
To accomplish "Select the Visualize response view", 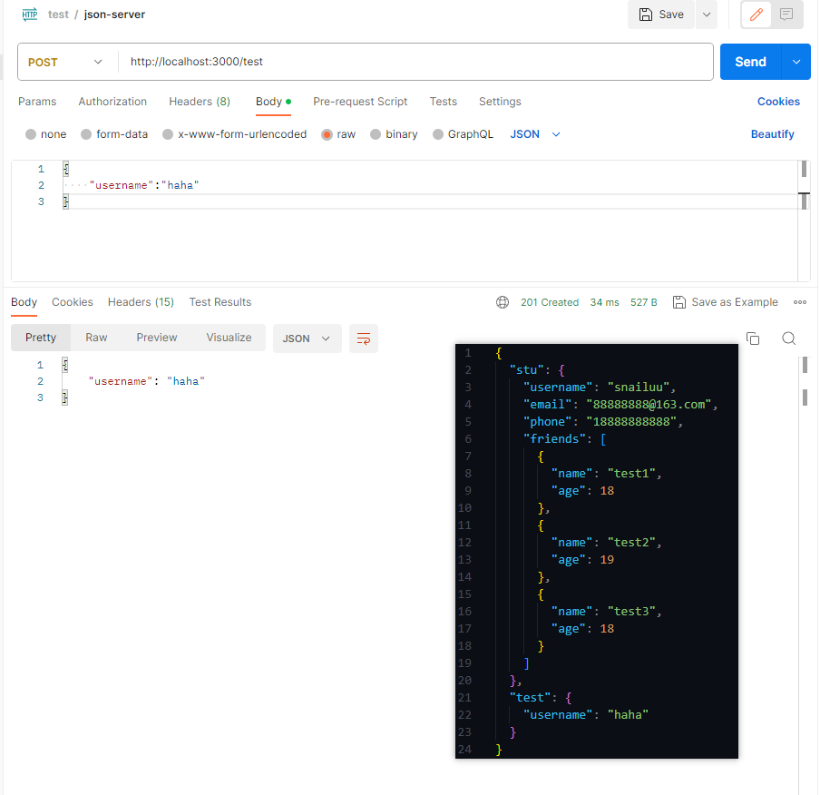I will point(229,338).
